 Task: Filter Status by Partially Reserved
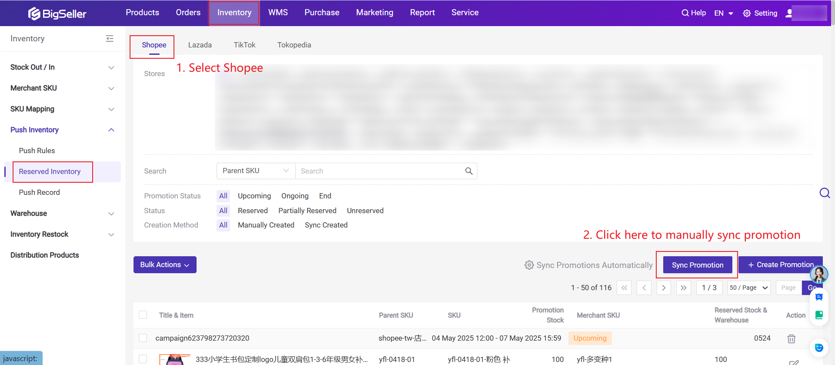click(307, 211)
